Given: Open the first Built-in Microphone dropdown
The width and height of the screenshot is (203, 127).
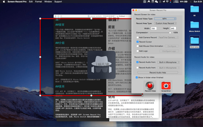Looking at the screenshot, I should tap(168, 62).
